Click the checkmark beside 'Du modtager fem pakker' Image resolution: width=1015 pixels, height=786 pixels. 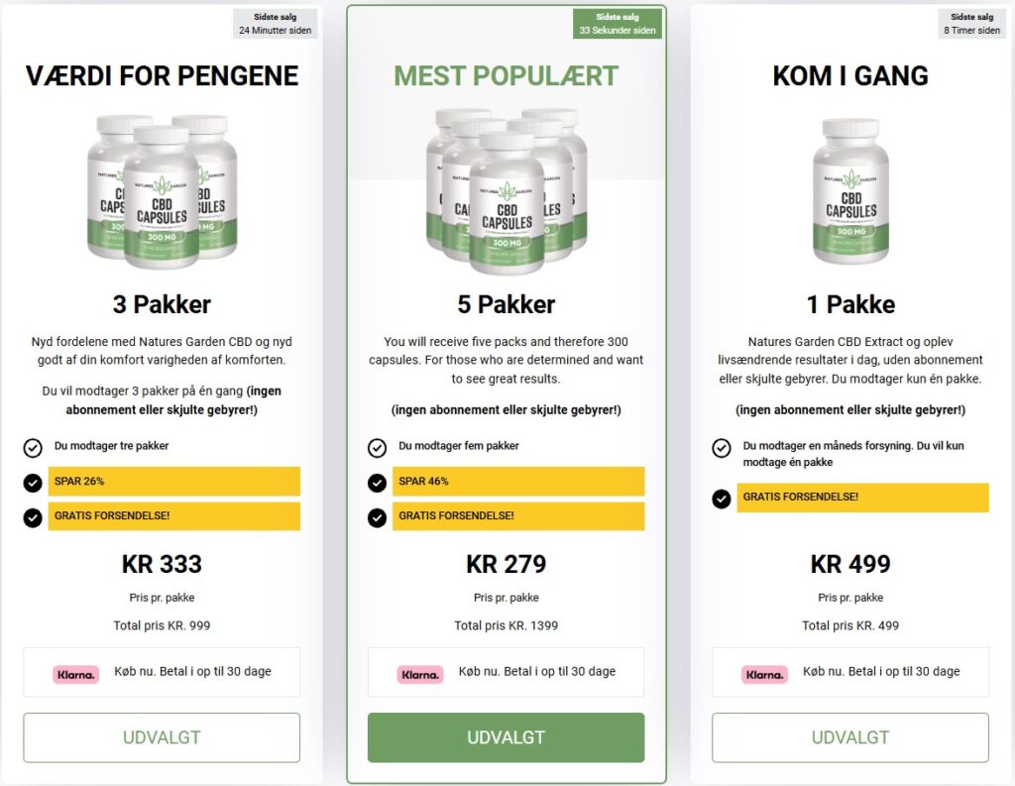point(377,447)
